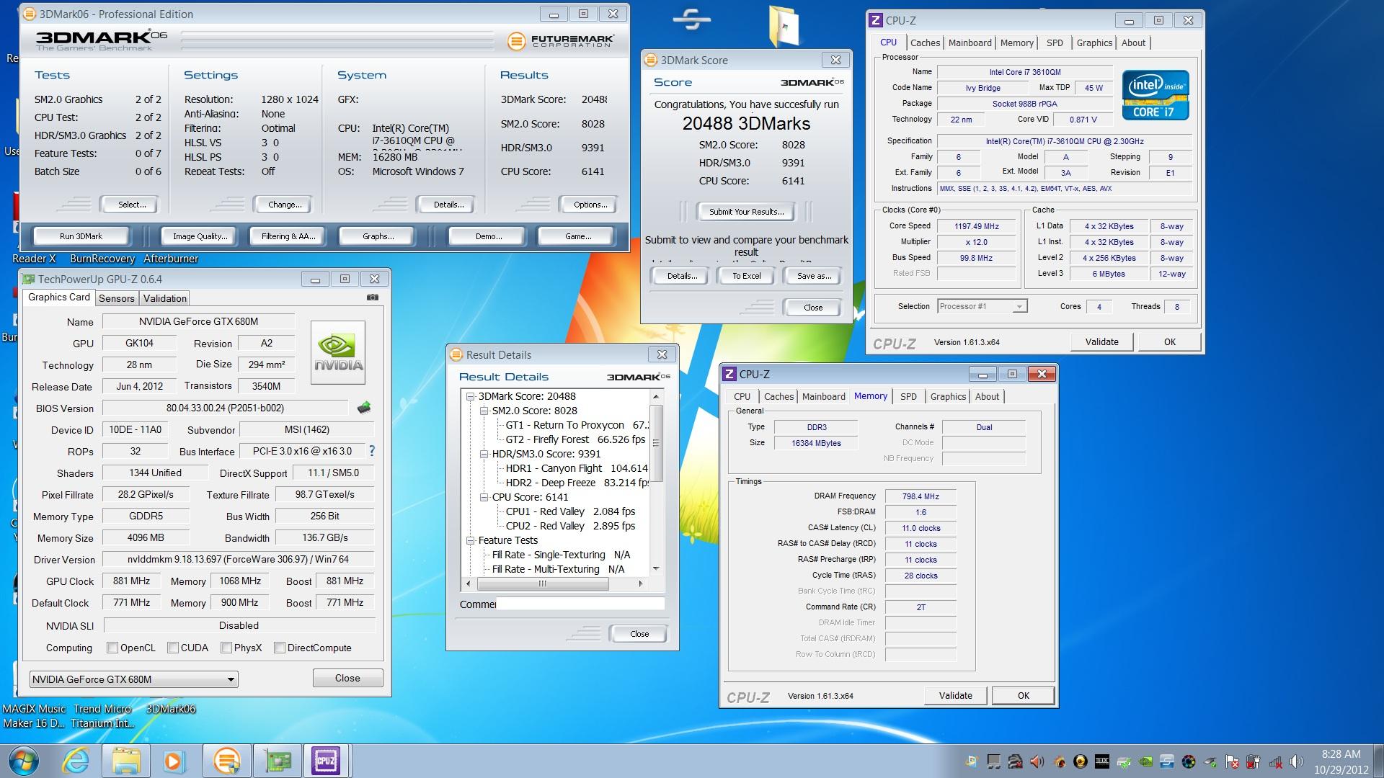
Task: Launch Internet Explorer from the taskbar
Action: tap(76, 761)
